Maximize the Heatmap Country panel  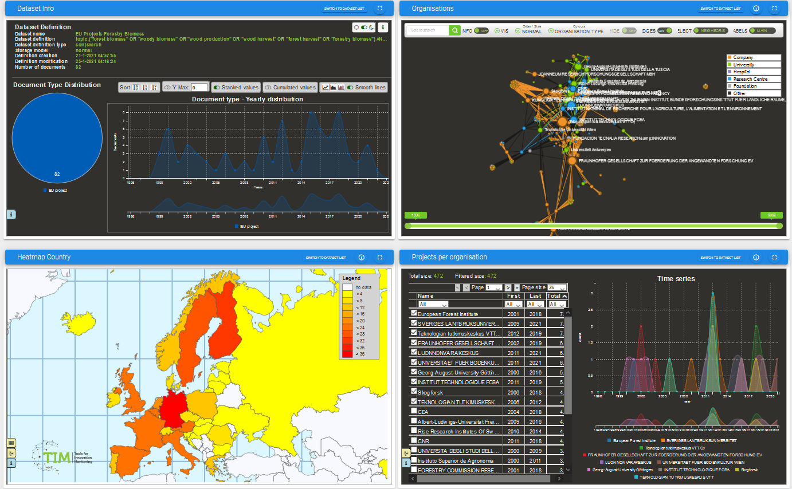point(379,257)
